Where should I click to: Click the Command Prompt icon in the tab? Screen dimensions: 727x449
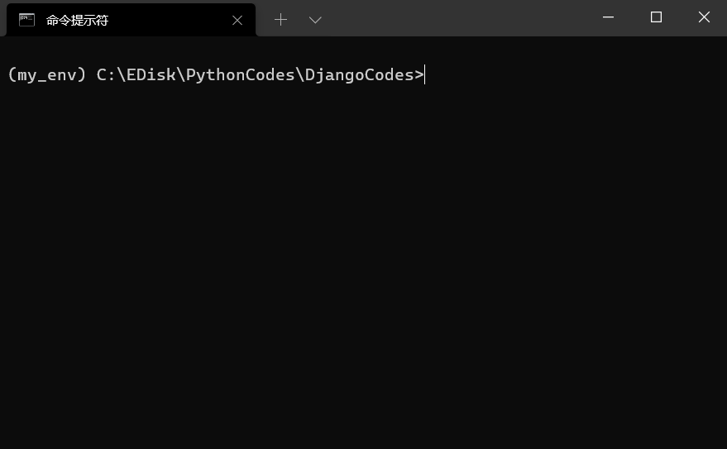click(26, 20)
